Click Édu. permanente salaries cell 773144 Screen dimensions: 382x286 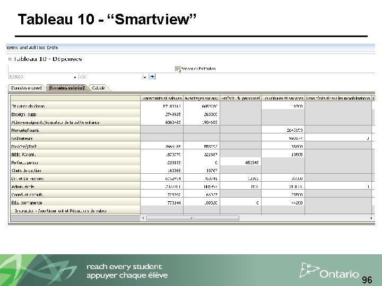tap(162, 202)
